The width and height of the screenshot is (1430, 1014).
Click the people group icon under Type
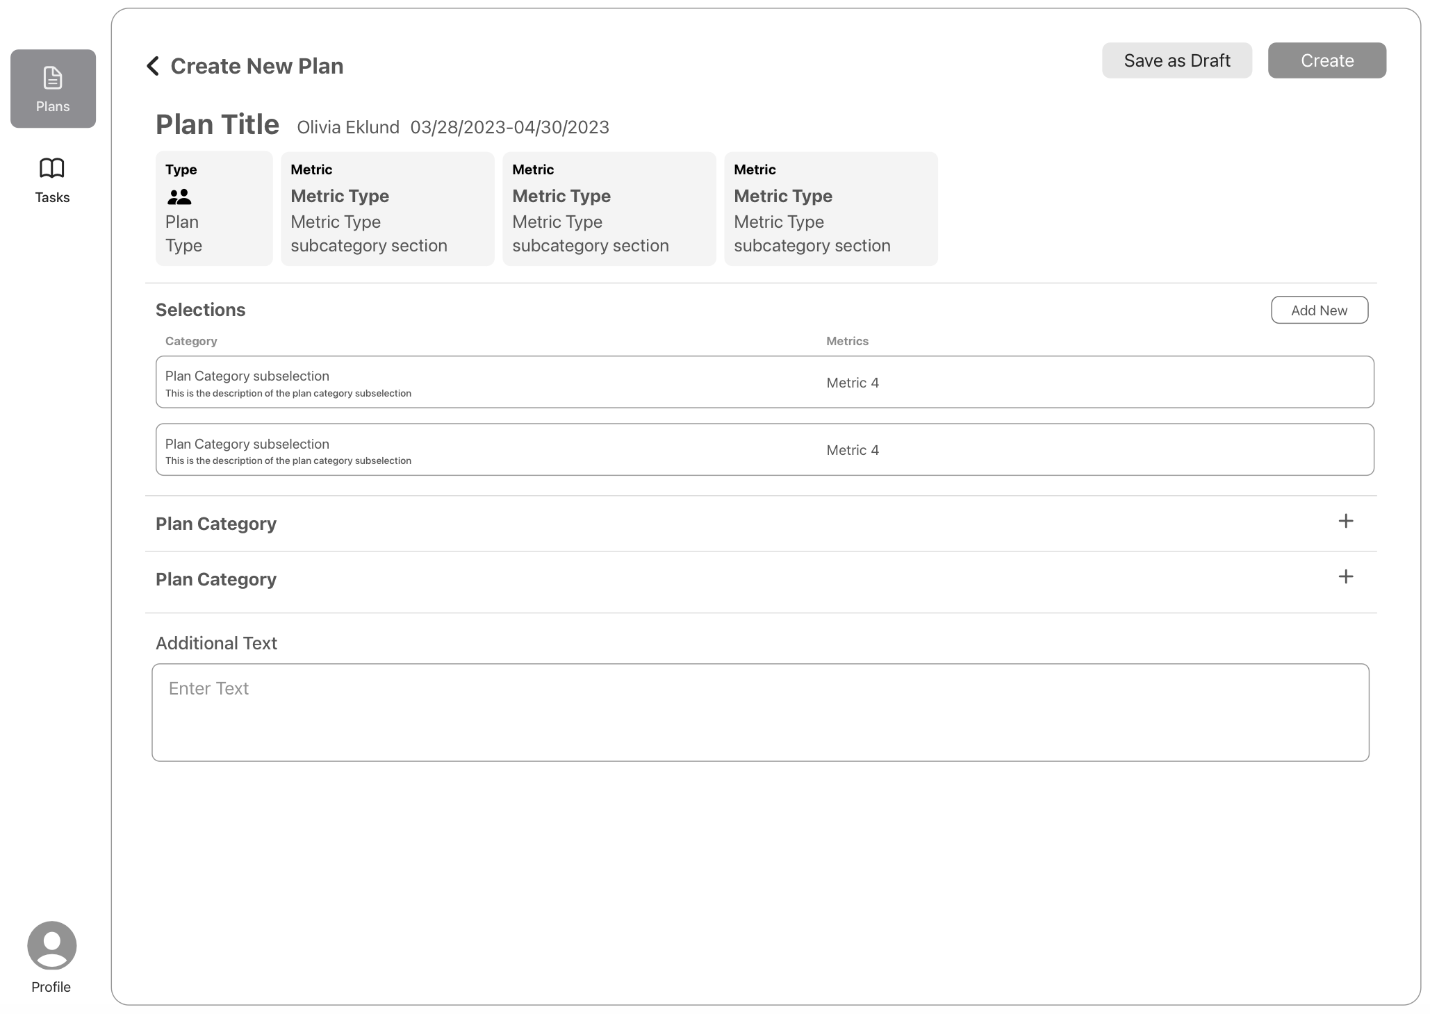pyautogui.click(x=179, y=197)
